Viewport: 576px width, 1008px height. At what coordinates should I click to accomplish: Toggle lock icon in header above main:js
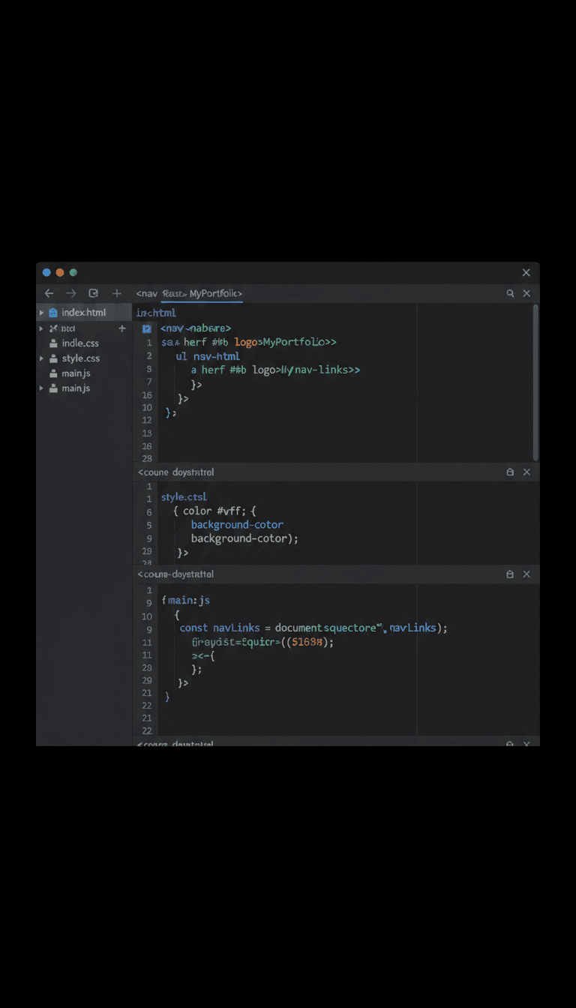(x=510, y=574)
